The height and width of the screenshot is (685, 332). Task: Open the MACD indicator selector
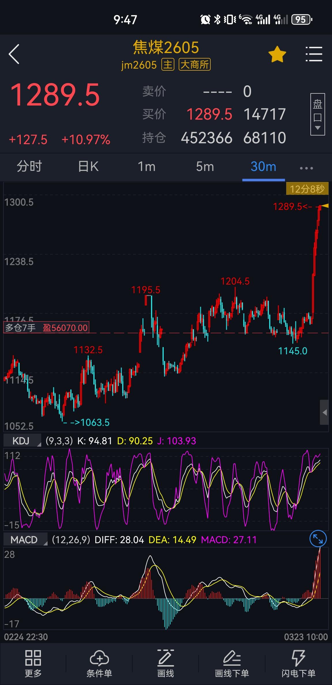tap(25, 540)
